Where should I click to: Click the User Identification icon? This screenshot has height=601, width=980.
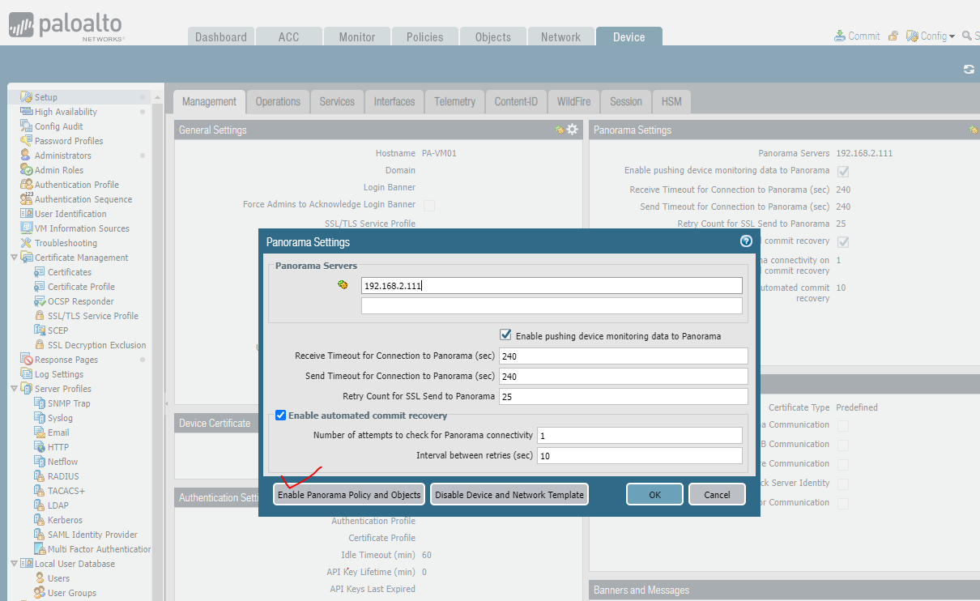(27, 214)
